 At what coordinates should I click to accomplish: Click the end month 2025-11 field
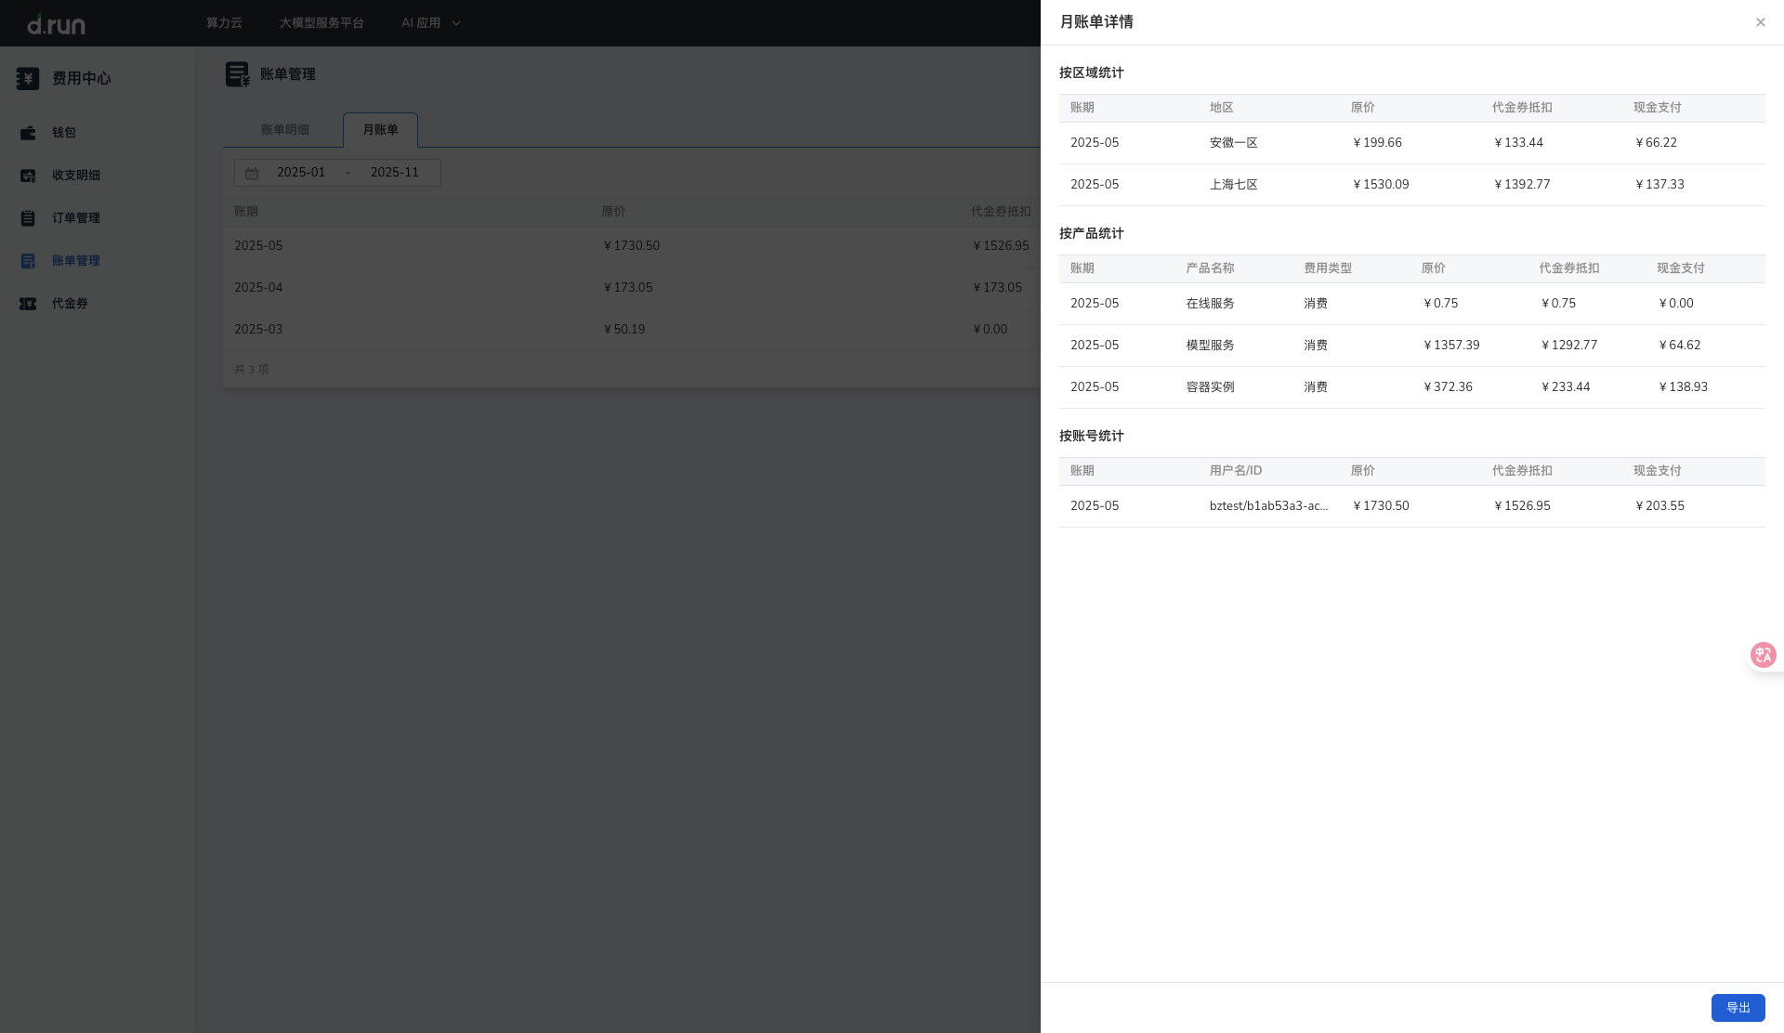click(394, 173)
